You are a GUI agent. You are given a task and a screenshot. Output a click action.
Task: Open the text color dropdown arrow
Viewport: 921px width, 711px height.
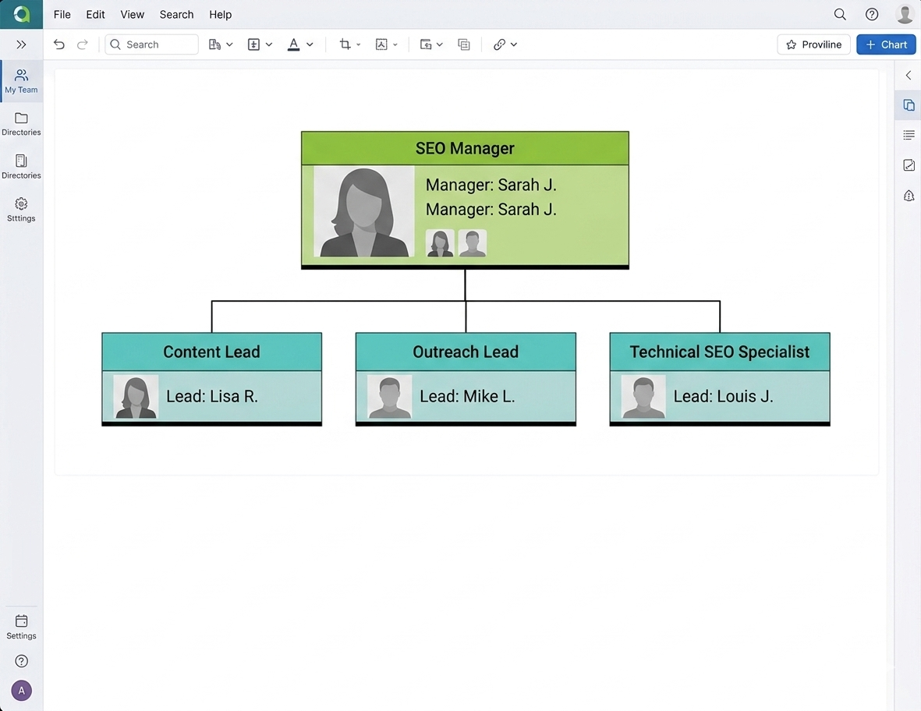[x=310, y=44]
